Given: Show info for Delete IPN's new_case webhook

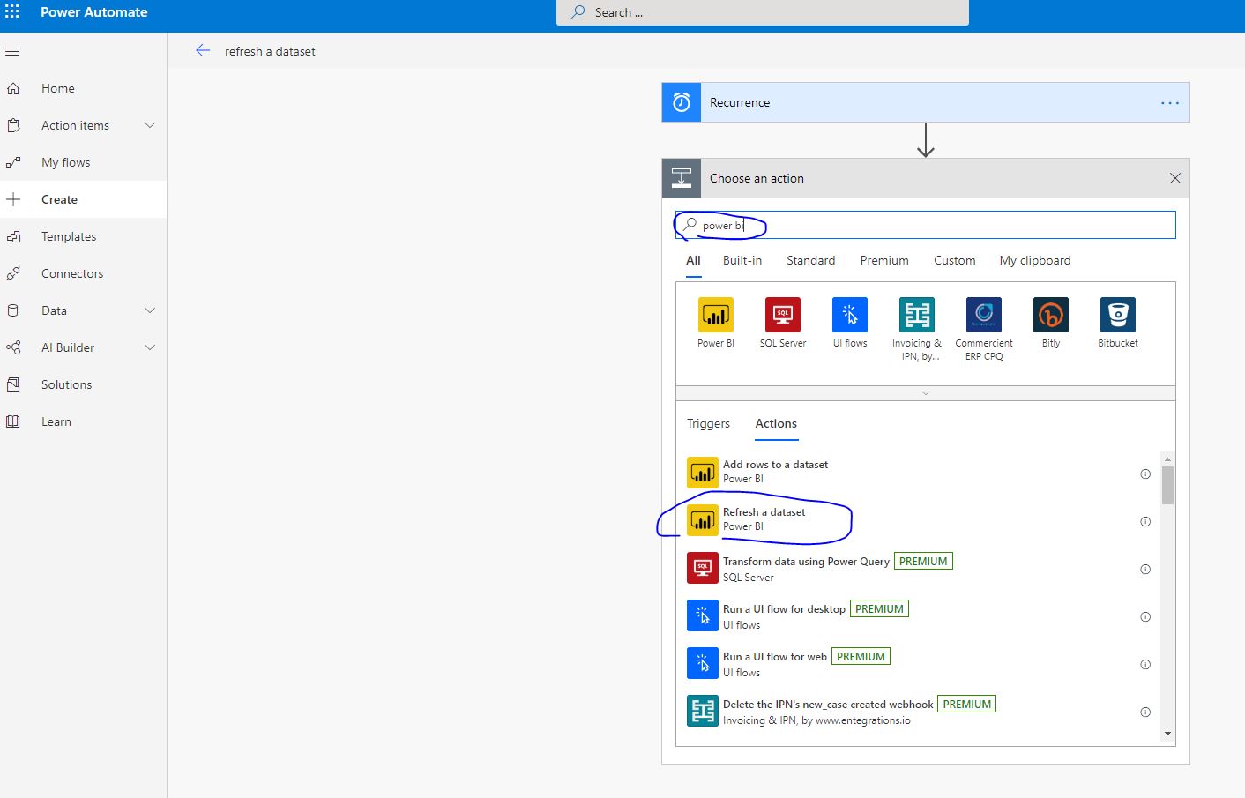Looking at the screenshot, I should click(x=1145, y=712).
